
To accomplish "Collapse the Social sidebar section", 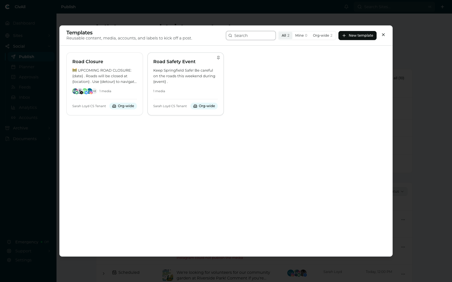I will 28,46.
